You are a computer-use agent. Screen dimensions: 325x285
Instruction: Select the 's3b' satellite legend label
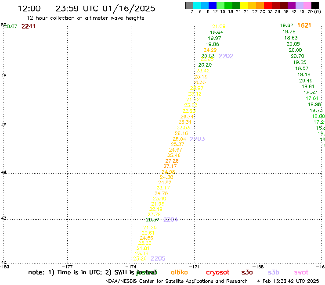point(273,272)
